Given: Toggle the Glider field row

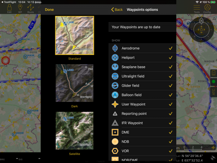Looking at the screenshot, I should pos(142,86).
